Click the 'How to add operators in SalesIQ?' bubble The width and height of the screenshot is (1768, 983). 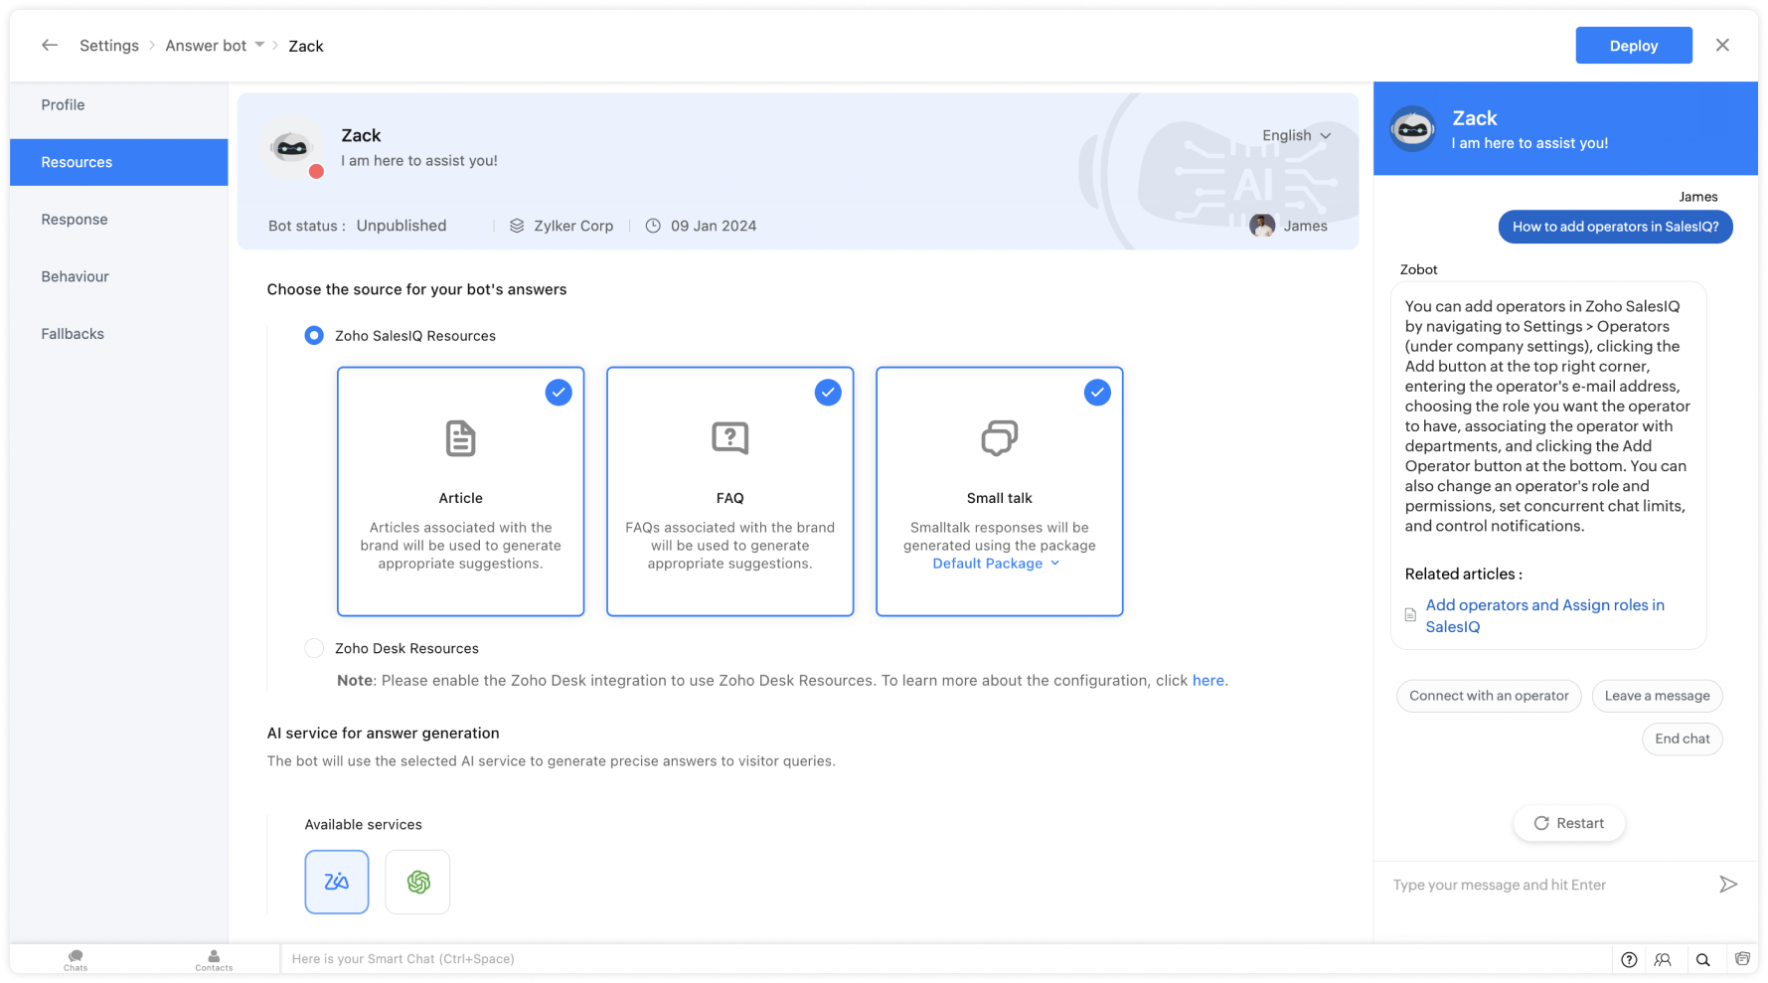1616,227
